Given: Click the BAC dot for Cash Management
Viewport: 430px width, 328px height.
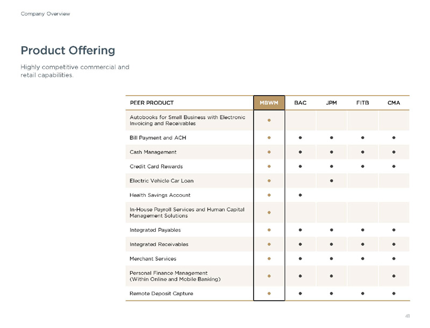Looking at the screenshot, I should pos(300,152).
